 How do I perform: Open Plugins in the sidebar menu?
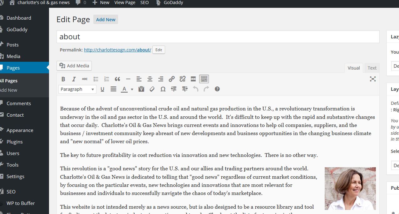click(x=15, y=142)
